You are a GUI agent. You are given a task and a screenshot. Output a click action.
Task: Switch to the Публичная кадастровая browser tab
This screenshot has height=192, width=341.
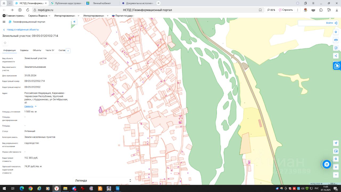click(67, 3)
